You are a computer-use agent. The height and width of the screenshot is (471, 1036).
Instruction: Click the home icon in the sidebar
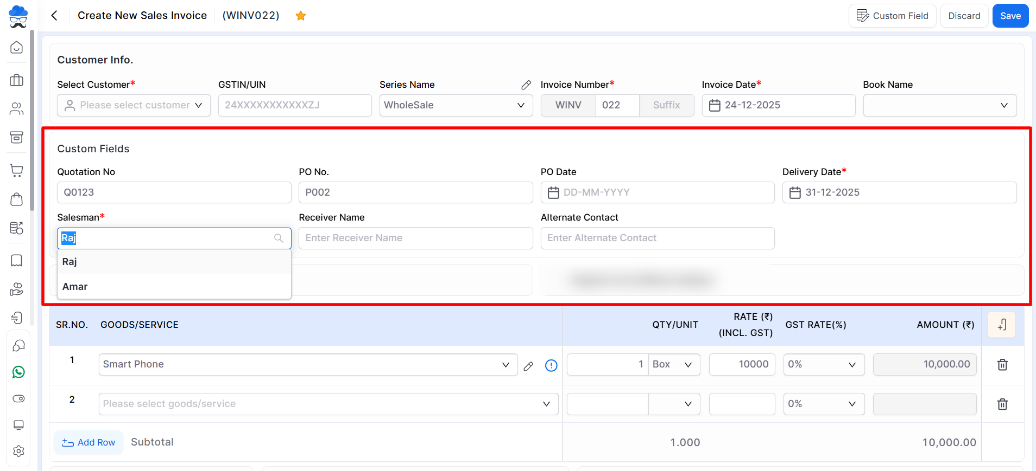point(17,48)
